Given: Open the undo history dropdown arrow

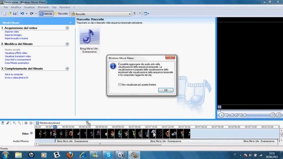Looking at the screenshot, I should (27, 14).
